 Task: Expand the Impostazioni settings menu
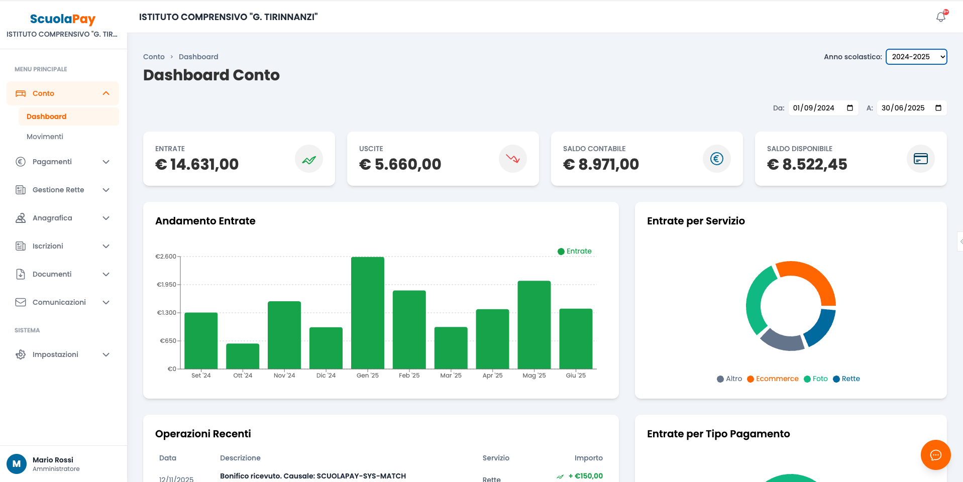click(63, 354)
